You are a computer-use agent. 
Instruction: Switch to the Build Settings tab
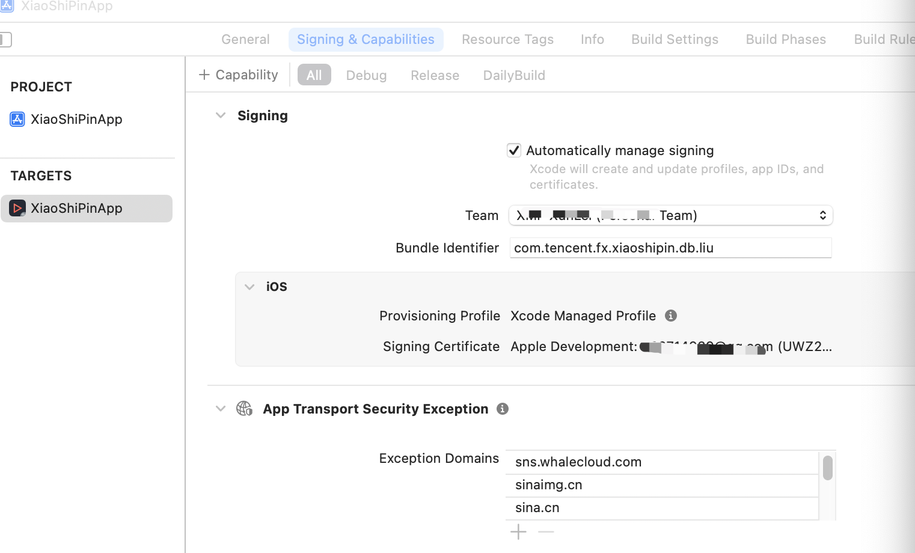point(675,39)
